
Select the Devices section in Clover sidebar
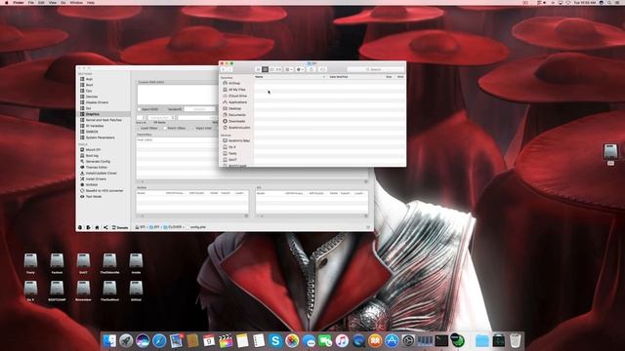click(91, 97)
